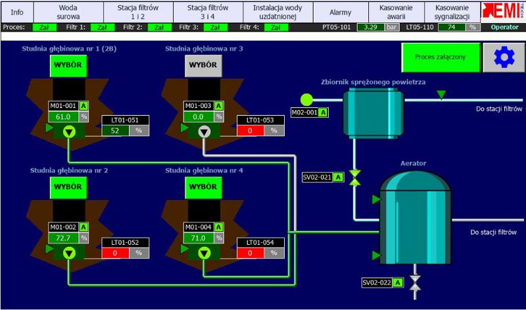Click pump icon of well nr 1
Screen dimensions: 526x310
70,132
